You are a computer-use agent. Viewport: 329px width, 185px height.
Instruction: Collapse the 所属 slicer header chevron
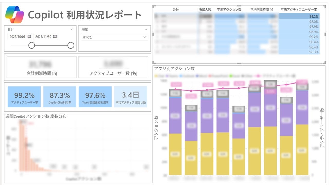[146, 30]
